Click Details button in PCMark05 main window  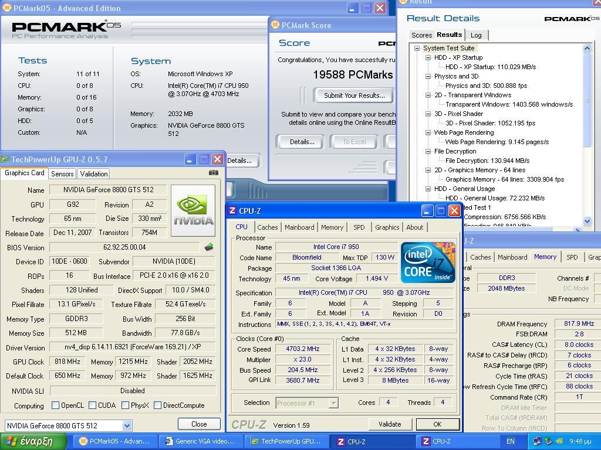click(243, 161)
